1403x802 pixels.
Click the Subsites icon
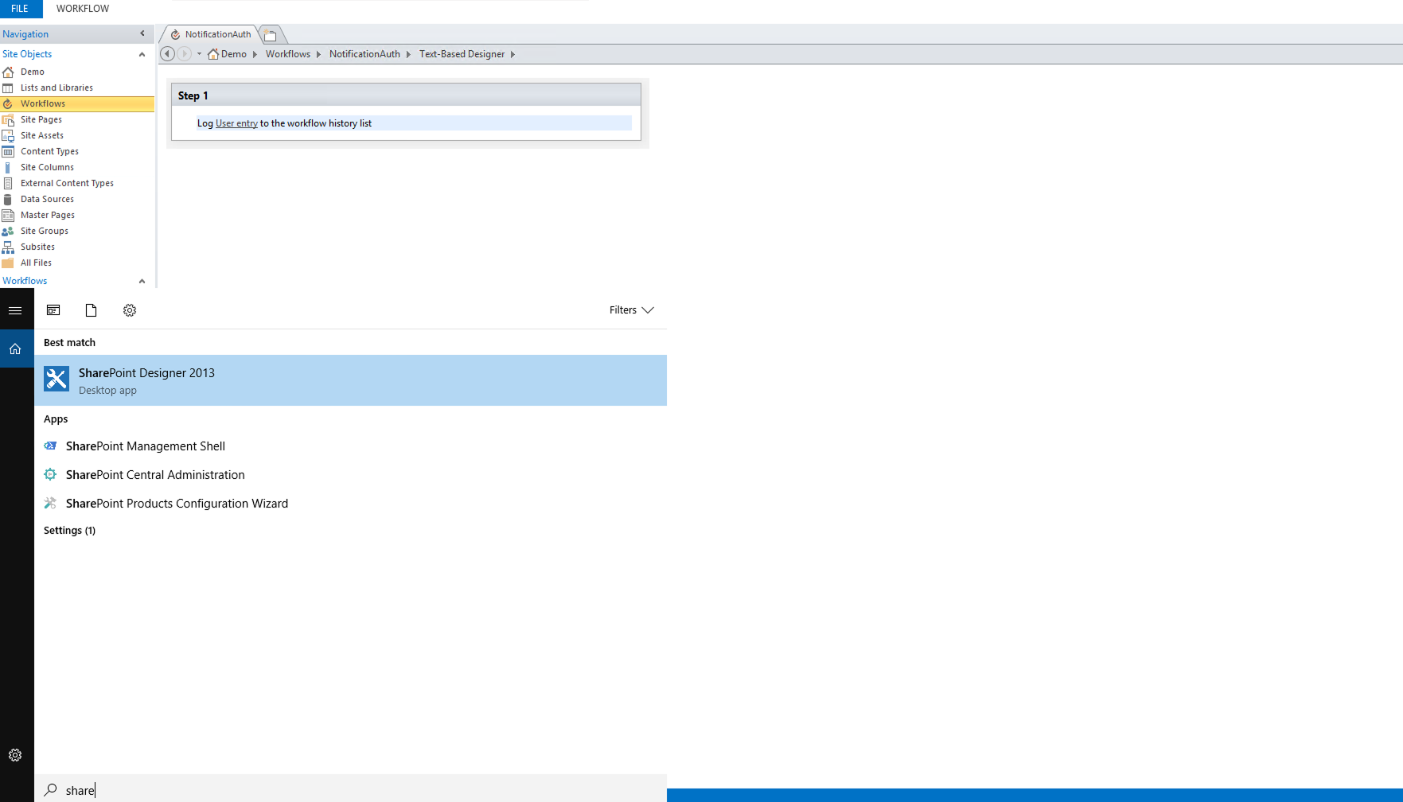(8, 247)
